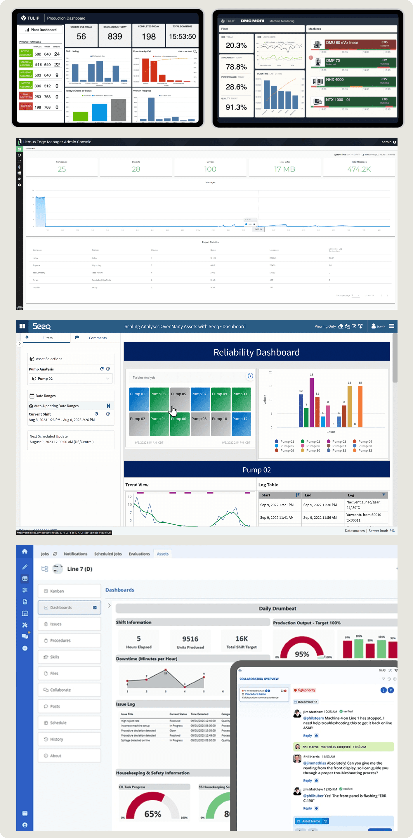Screen dimensions: 413x838
Task: Click the filter funnel in Collaboration Overview
Action: pos(383,679)
